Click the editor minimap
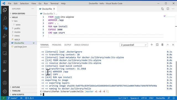The image size is (177, 100). (x=169, y=16)
